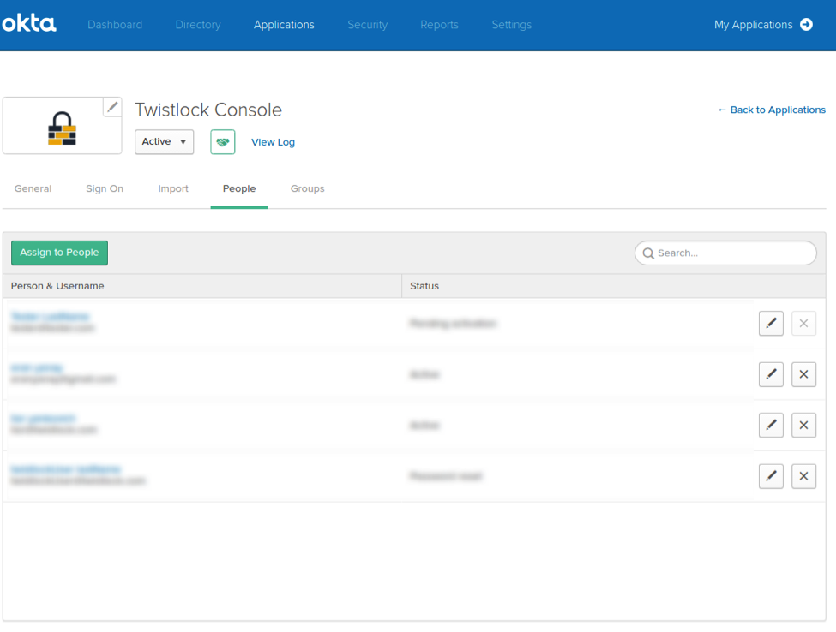Viewport: 836px width, 632px height.
Task: Click Assign to People button
Action: point(60,253)
